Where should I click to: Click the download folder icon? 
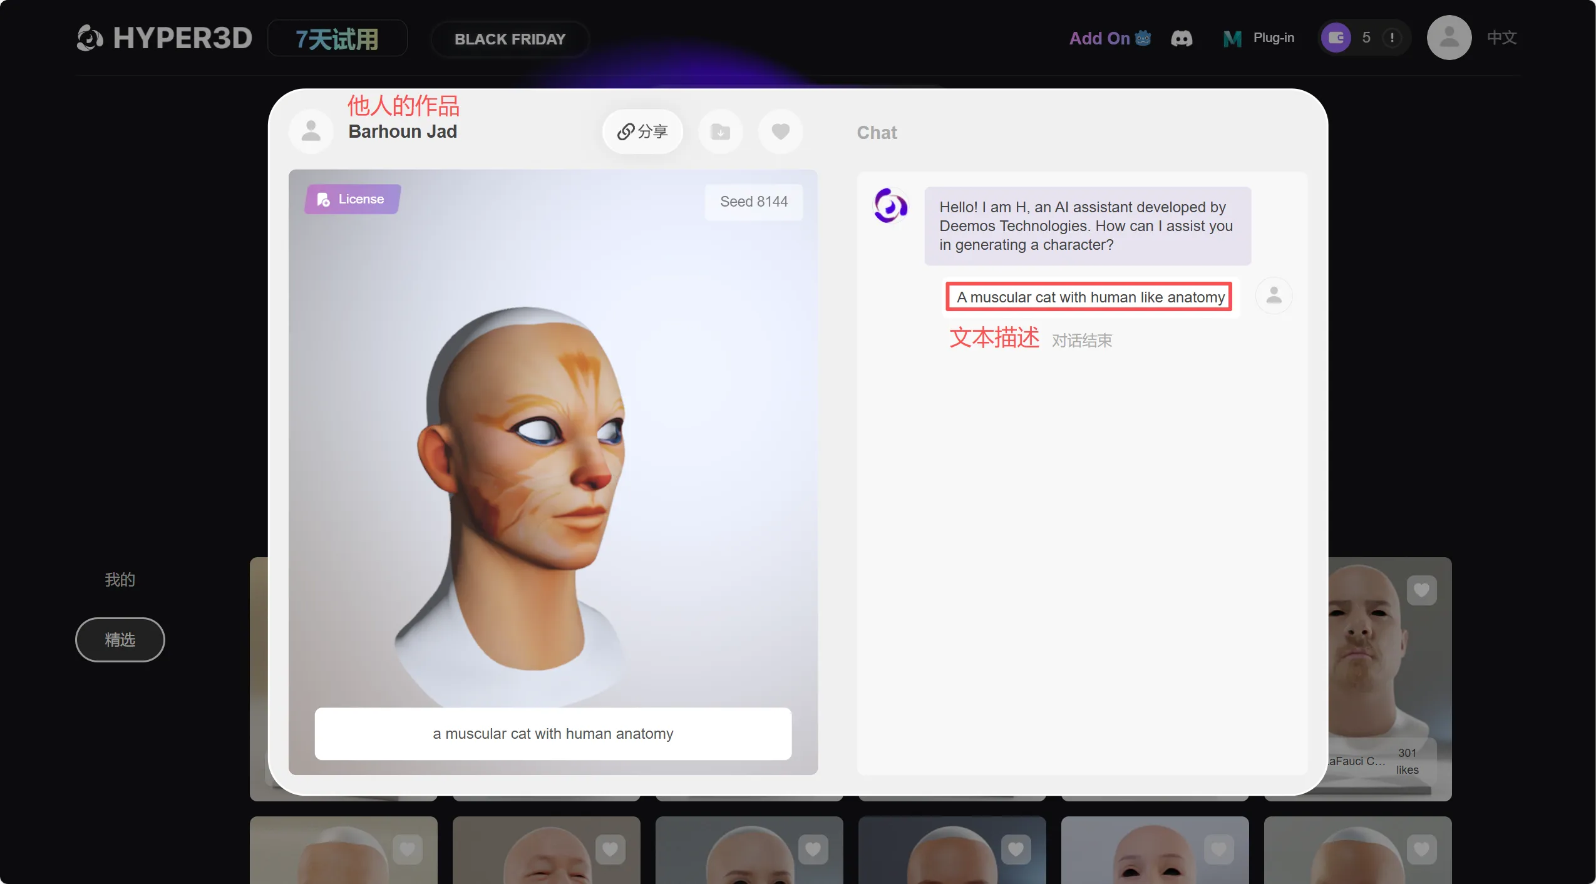click(721, 131)
